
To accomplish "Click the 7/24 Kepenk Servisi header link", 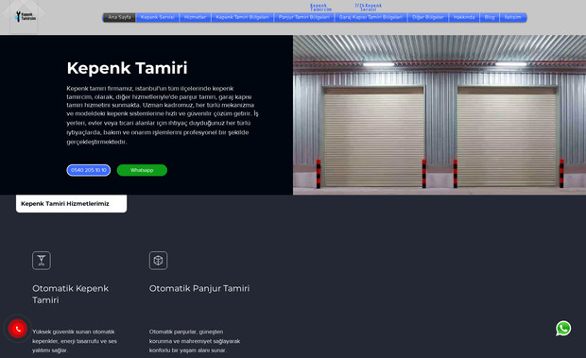I will pos(368,8).
